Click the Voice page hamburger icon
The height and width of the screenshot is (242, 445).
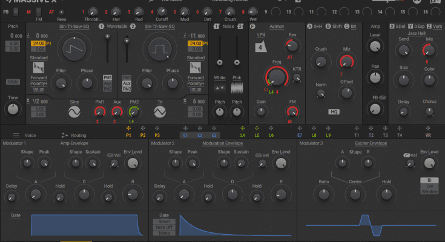click(x=16, y=136)
